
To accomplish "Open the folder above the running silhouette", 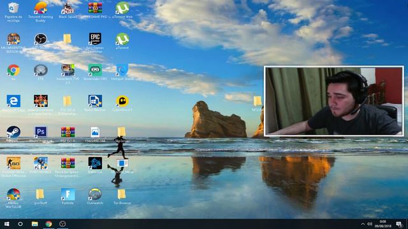I will (122, 132).
